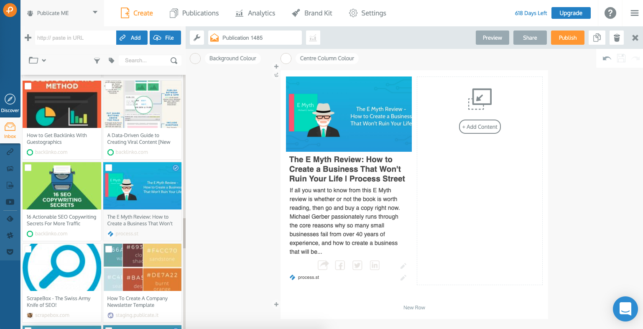Image resolution: width=643 pixels, height=329 pixels.
Task: Tick checkbox on Guestographics card
Action: [28, 86]
